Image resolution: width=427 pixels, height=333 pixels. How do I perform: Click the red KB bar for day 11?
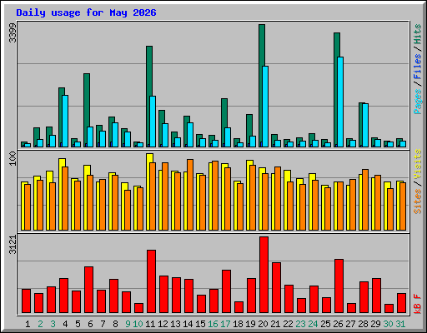click(151, 281)
